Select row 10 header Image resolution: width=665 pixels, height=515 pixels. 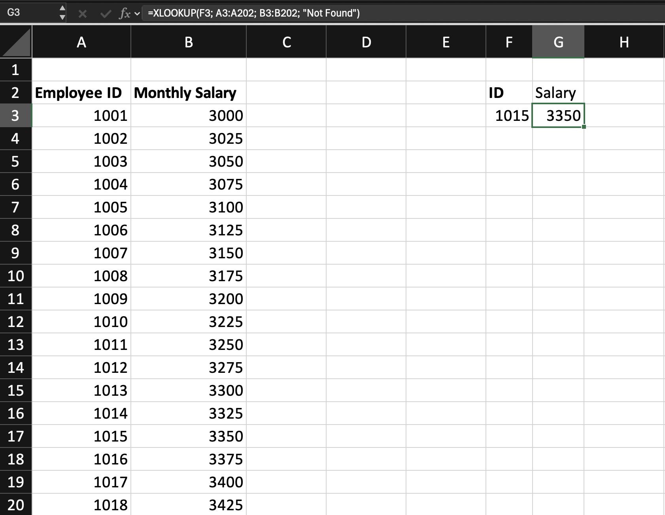tap(15, 276)
